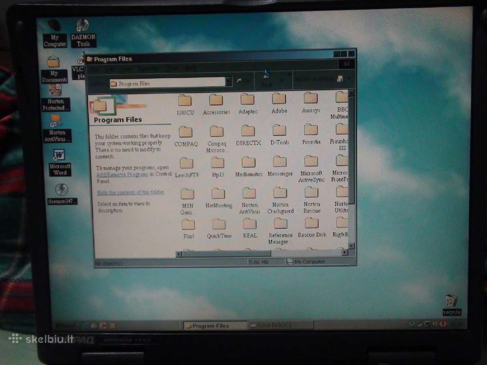
Task: Select the DAEMON Tools desktop icon
Action: pos(83,33)
